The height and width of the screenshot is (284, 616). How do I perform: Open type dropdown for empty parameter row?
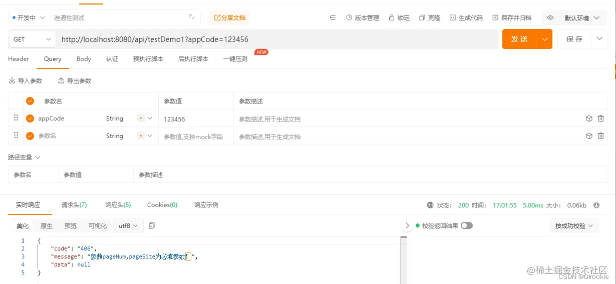150,135
